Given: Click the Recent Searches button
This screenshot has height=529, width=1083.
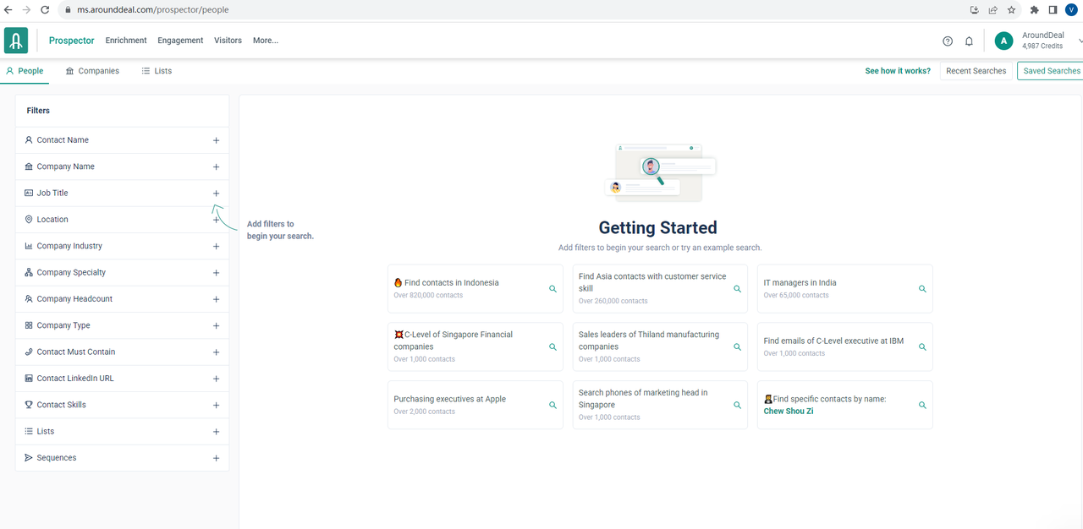Looking at the screenshot, I should (976, 71).
